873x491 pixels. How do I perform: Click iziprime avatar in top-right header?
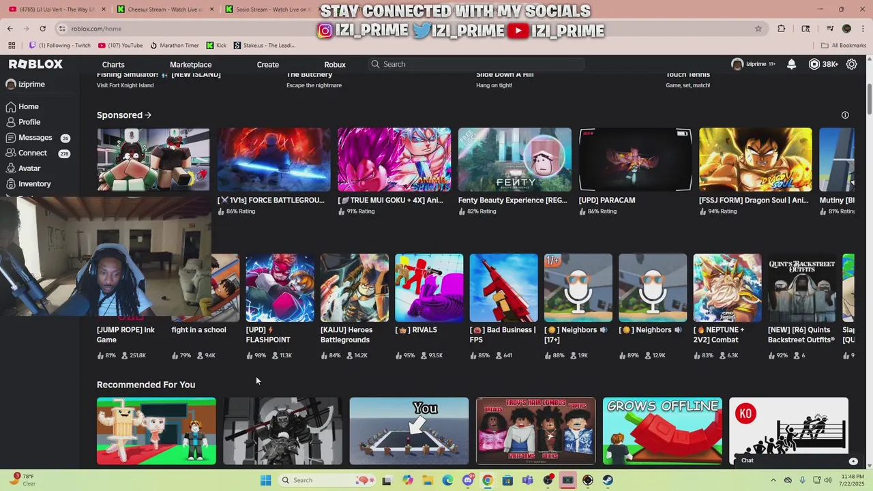[737, 64]
